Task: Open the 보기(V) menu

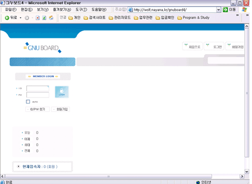Action: [x=43, y=10]
